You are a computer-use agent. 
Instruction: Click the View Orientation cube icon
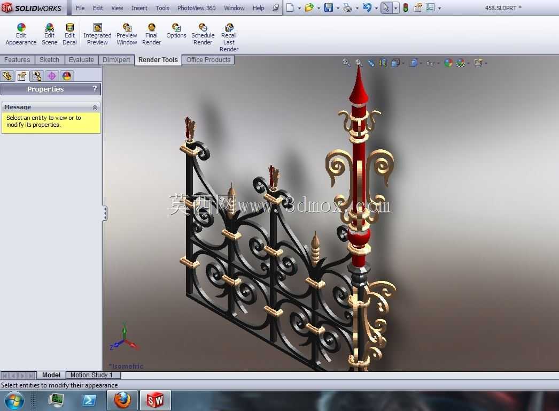pos(395,63)
